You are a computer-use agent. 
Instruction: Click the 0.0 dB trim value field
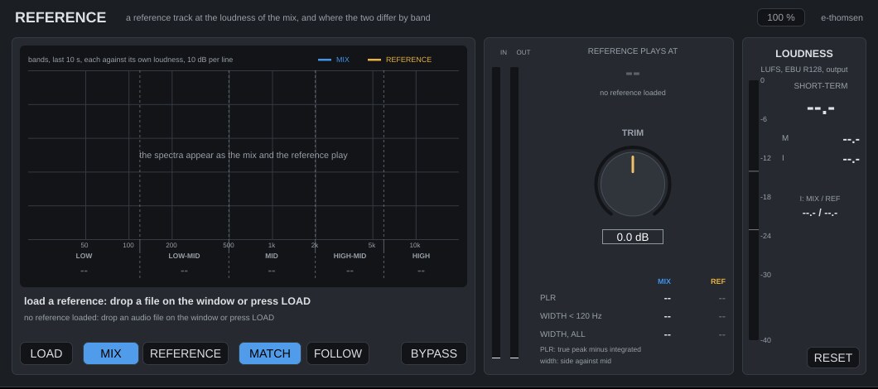[633, 237]
